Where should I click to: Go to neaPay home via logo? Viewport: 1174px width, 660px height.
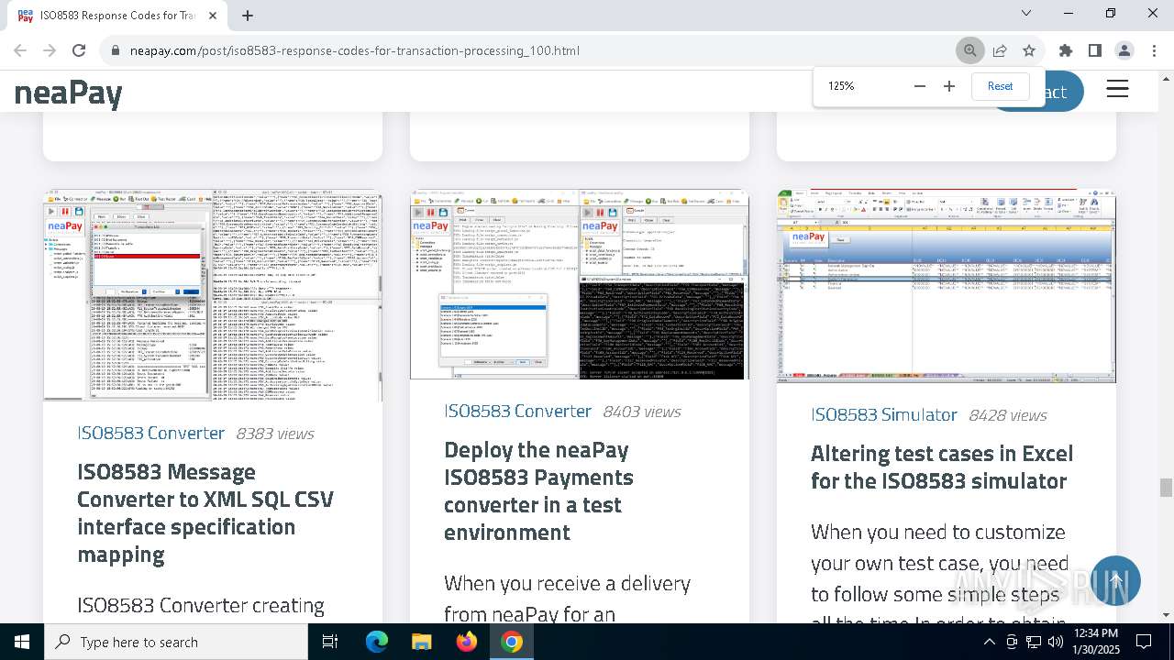tap(69, 93)
